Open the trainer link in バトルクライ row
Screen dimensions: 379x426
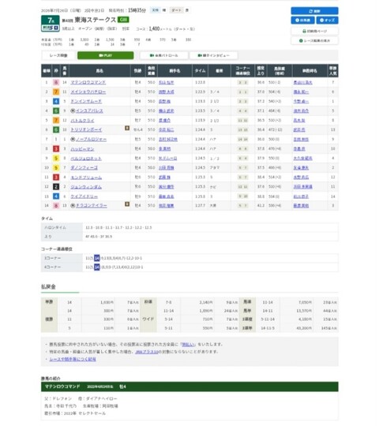pos(299,121)
